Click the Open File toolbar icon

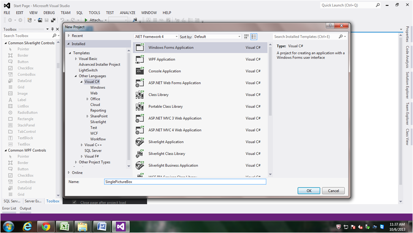point(40,20)
